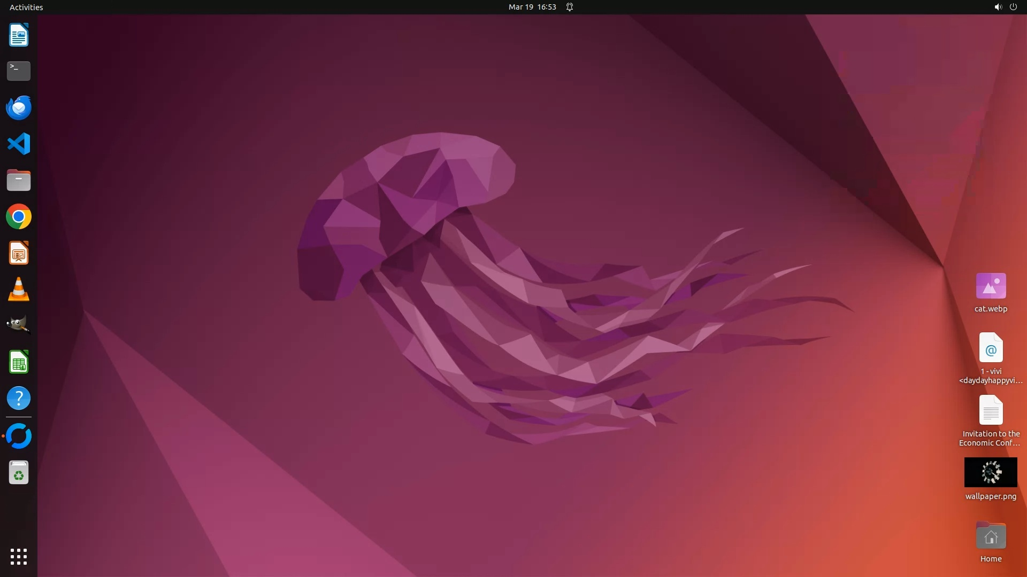
Task: Click the volume speaker icon
Action: (998, 7)
